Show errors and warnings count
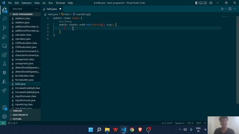The image size is (239, 134). point(13,123)
